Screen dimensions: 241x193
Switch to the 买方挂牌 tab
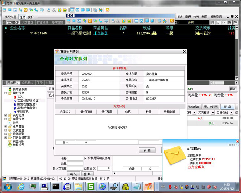[28, 23]
